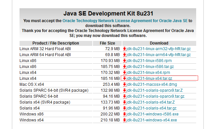The height and width of the screenshot is (129, 217).
Task: Click the 170.93 MB file size cell
Action: 110,61
